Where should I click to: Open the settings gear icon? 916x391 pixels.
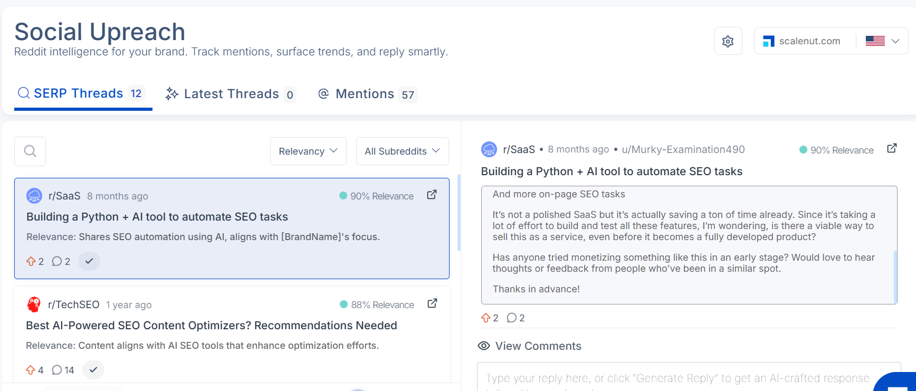(728, 41)
